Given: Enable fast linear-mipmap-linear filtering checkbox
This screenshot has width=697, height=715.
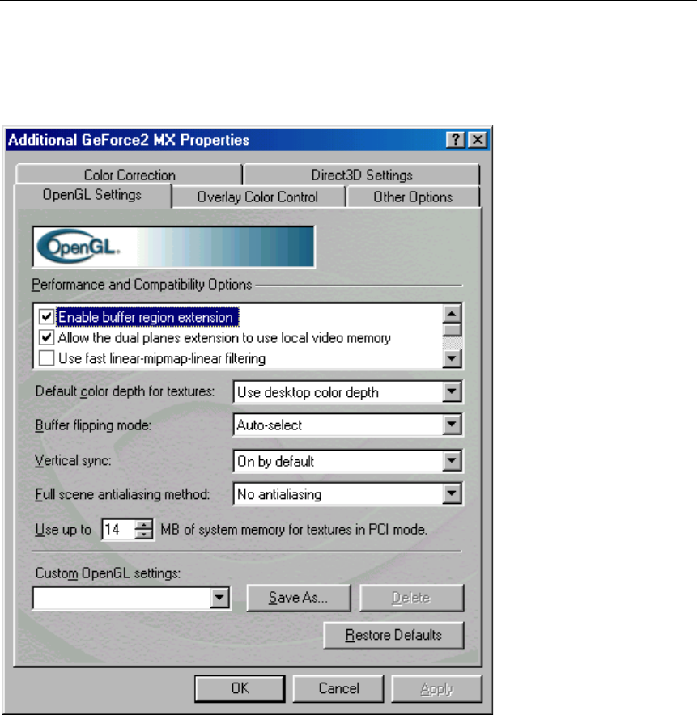Looking at the screenshot, I should pos(46,358).
